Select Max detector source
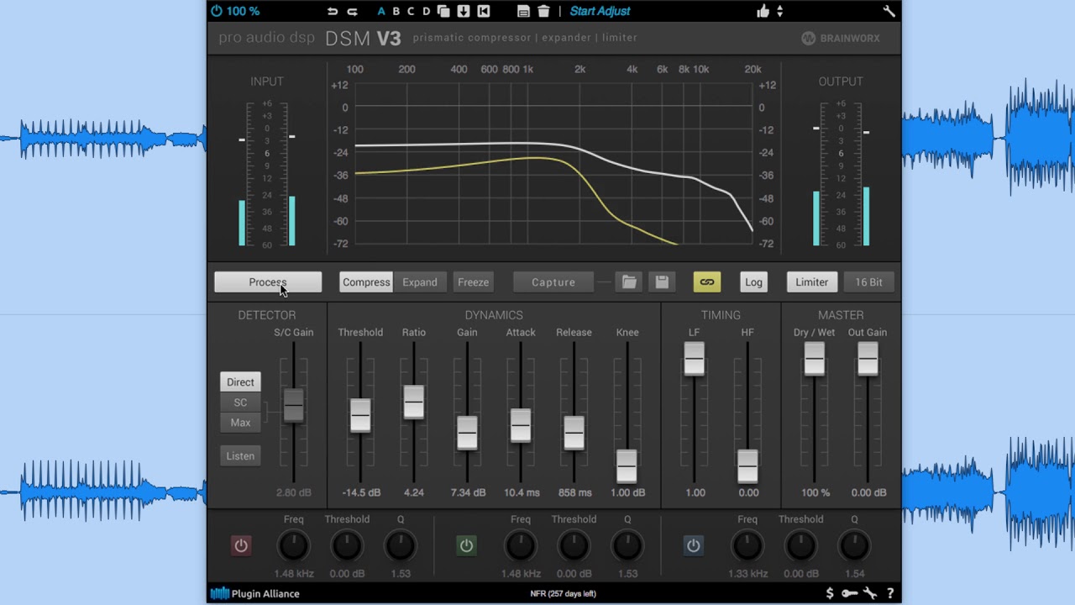 [x=240, y=423]
